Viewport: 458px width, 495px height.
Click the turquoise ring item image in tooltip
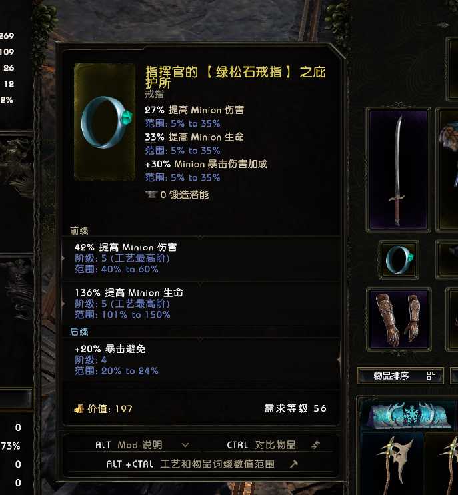(106, 122)
